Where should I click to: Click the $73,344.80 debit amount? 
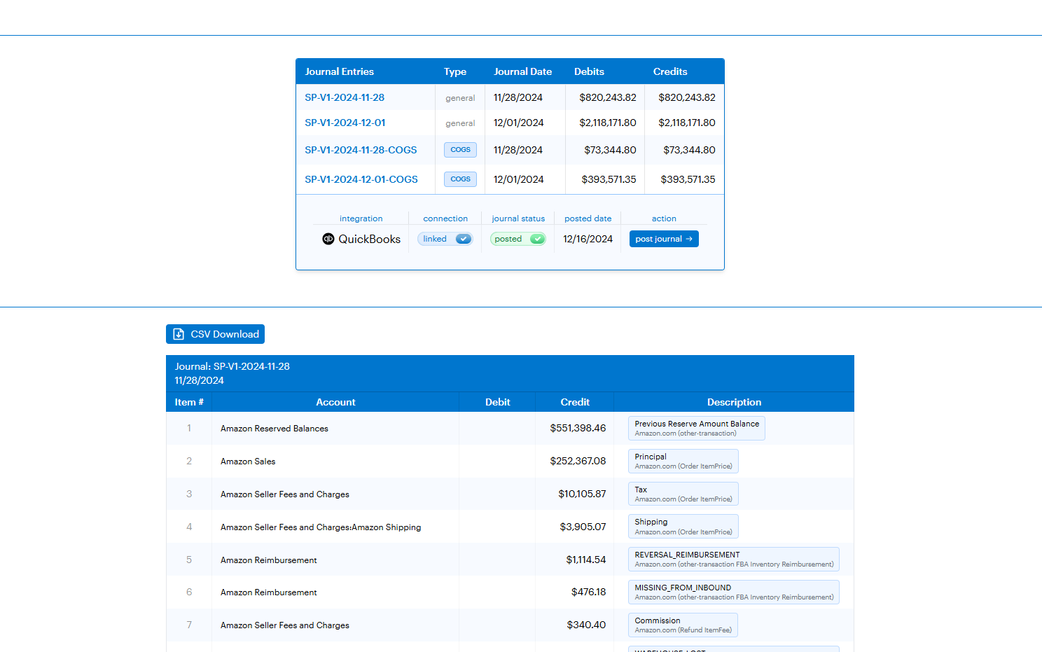pyautogui.click(x=611, y=150)
